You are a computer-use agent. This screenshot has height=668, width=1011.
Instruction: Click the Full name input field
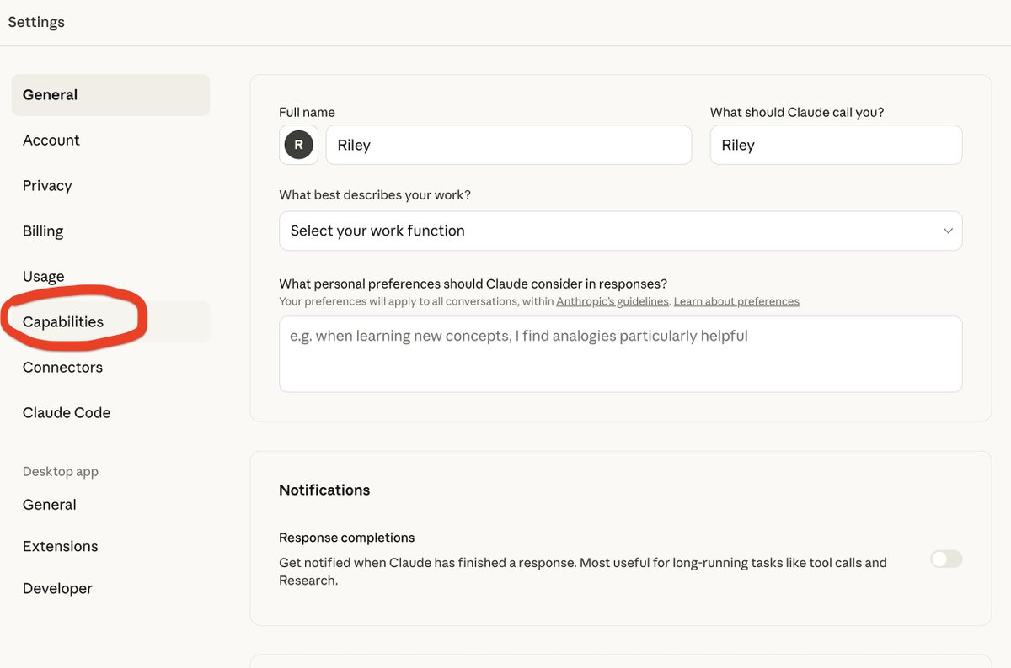tap(509, 145)
